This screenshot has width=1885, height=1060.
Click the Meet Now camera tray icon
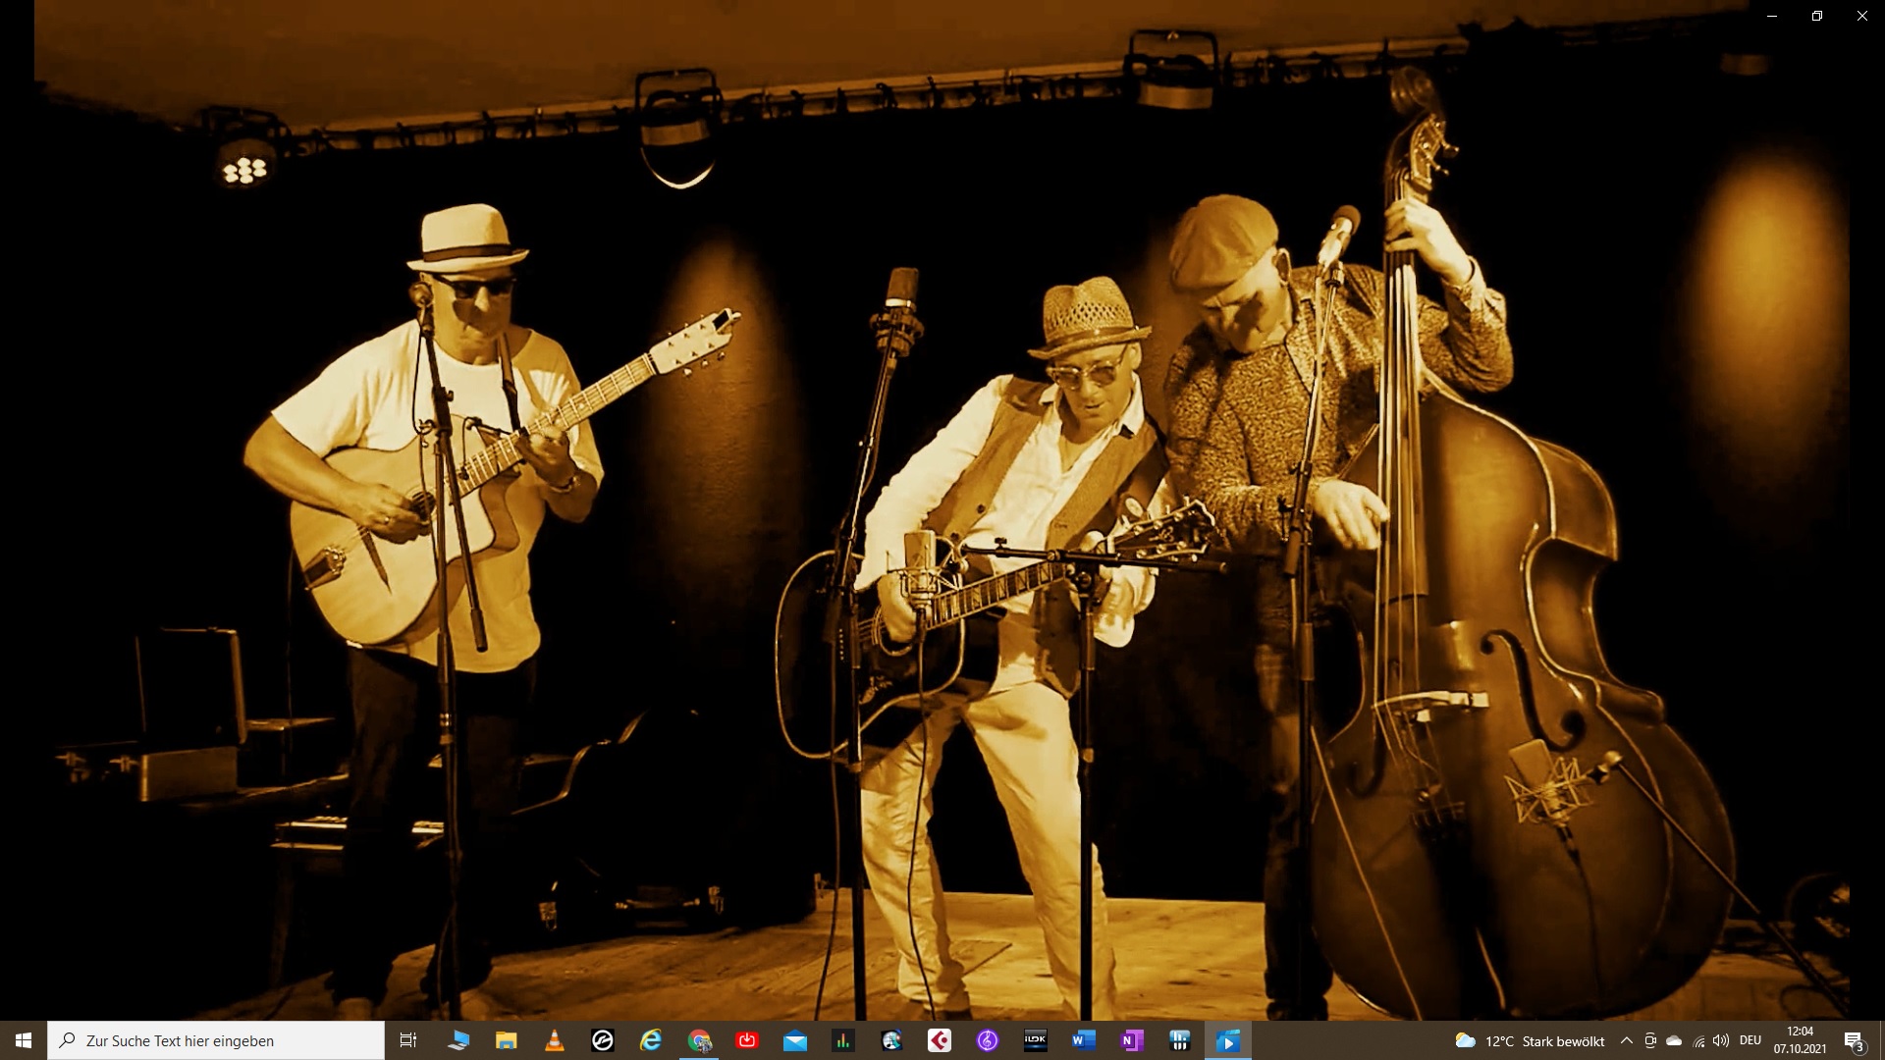[x=1650, y=1041]
